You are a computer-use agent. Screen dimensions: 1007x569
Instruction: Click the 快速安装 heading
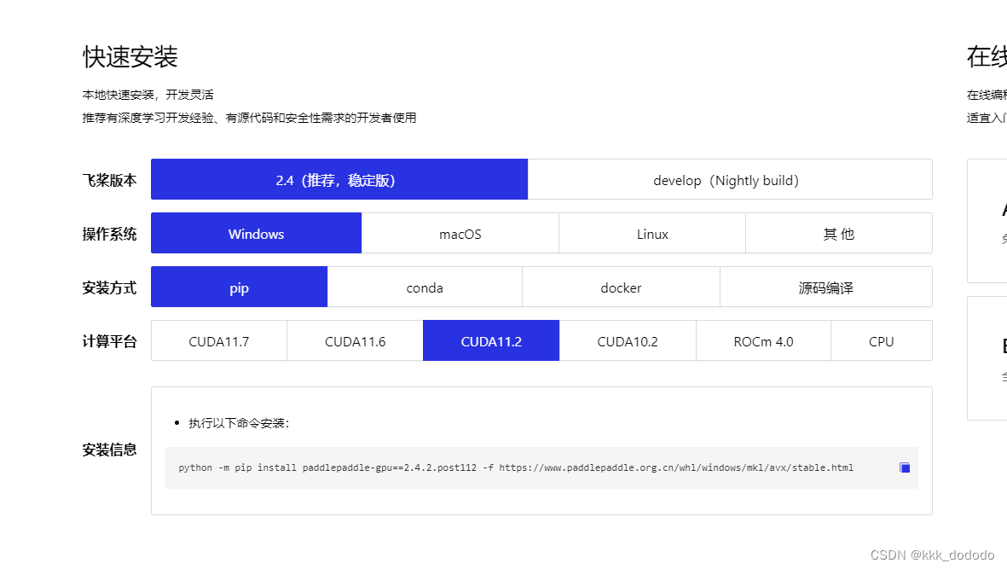(x=130, y=56)
